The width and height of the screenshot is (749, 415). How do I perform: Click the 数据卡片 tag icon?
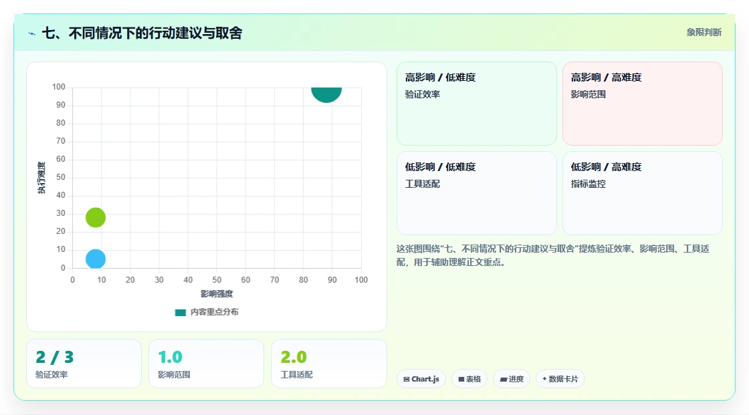coord(544,379)
